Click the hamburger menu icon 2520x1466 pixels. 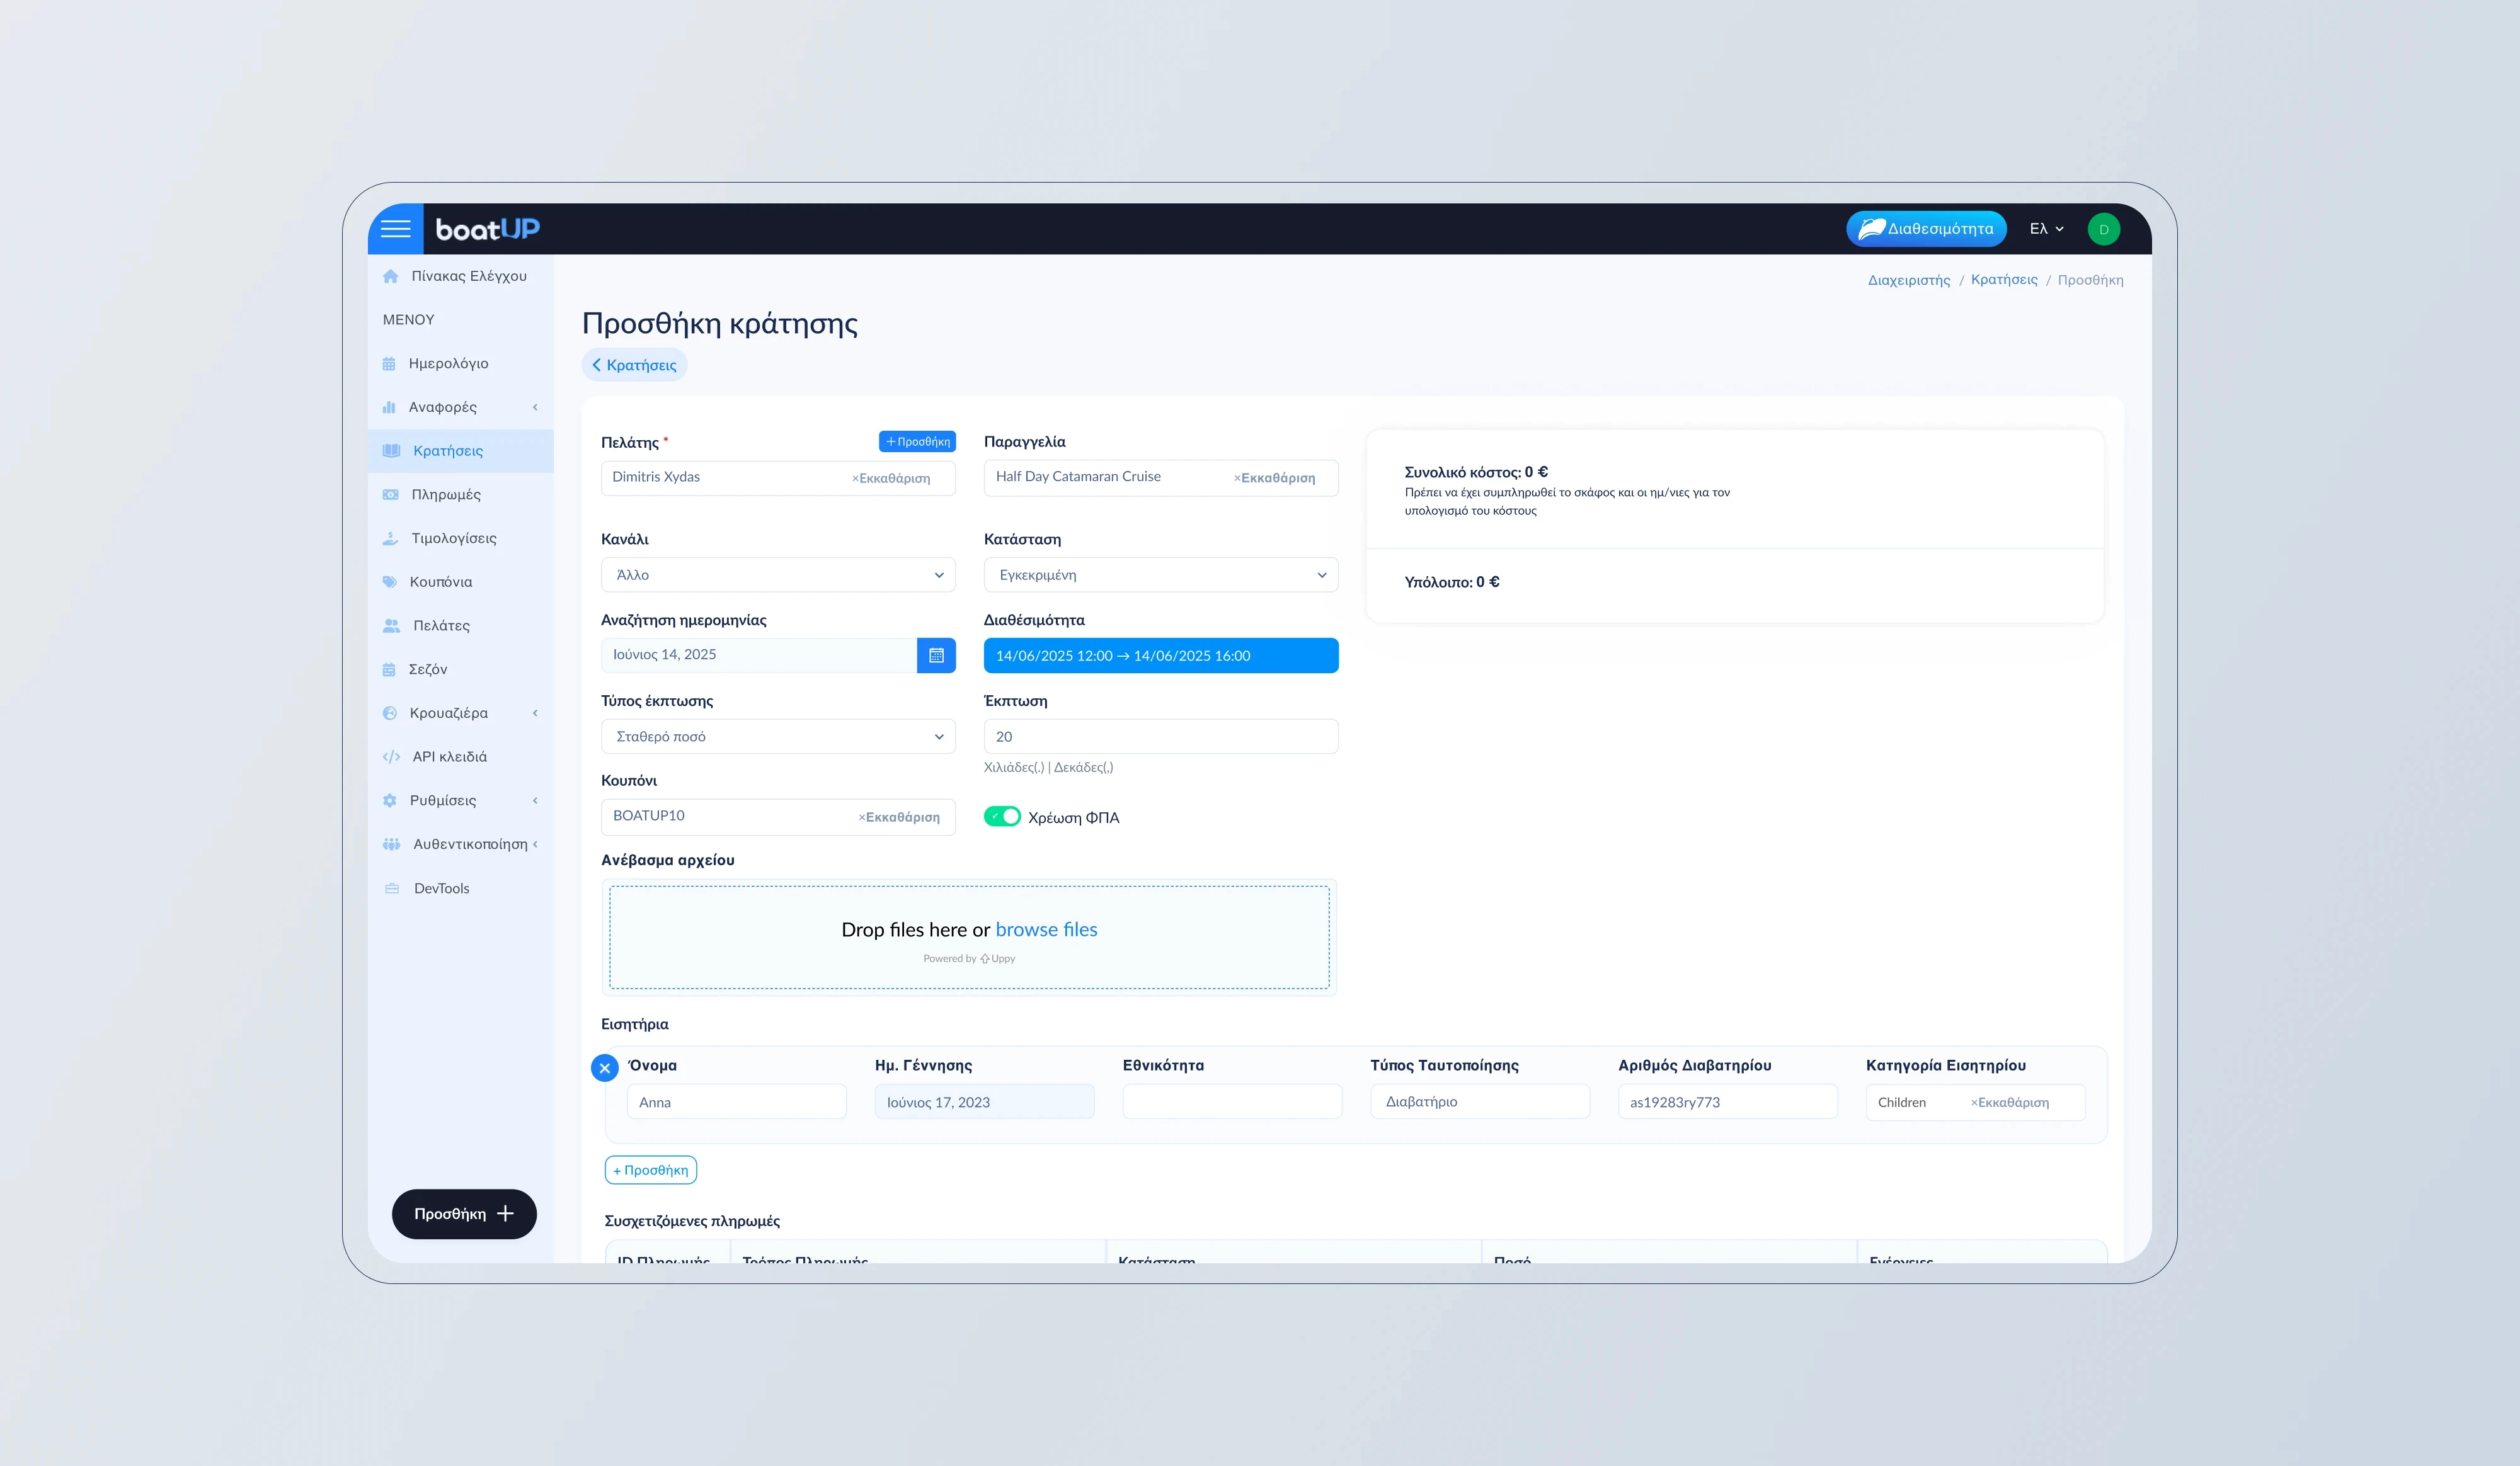coord(395,229)
